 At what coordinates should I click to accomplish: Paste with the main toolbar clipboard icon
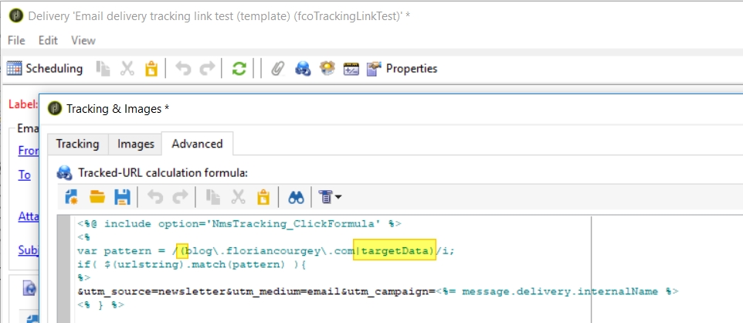[151, 69]
